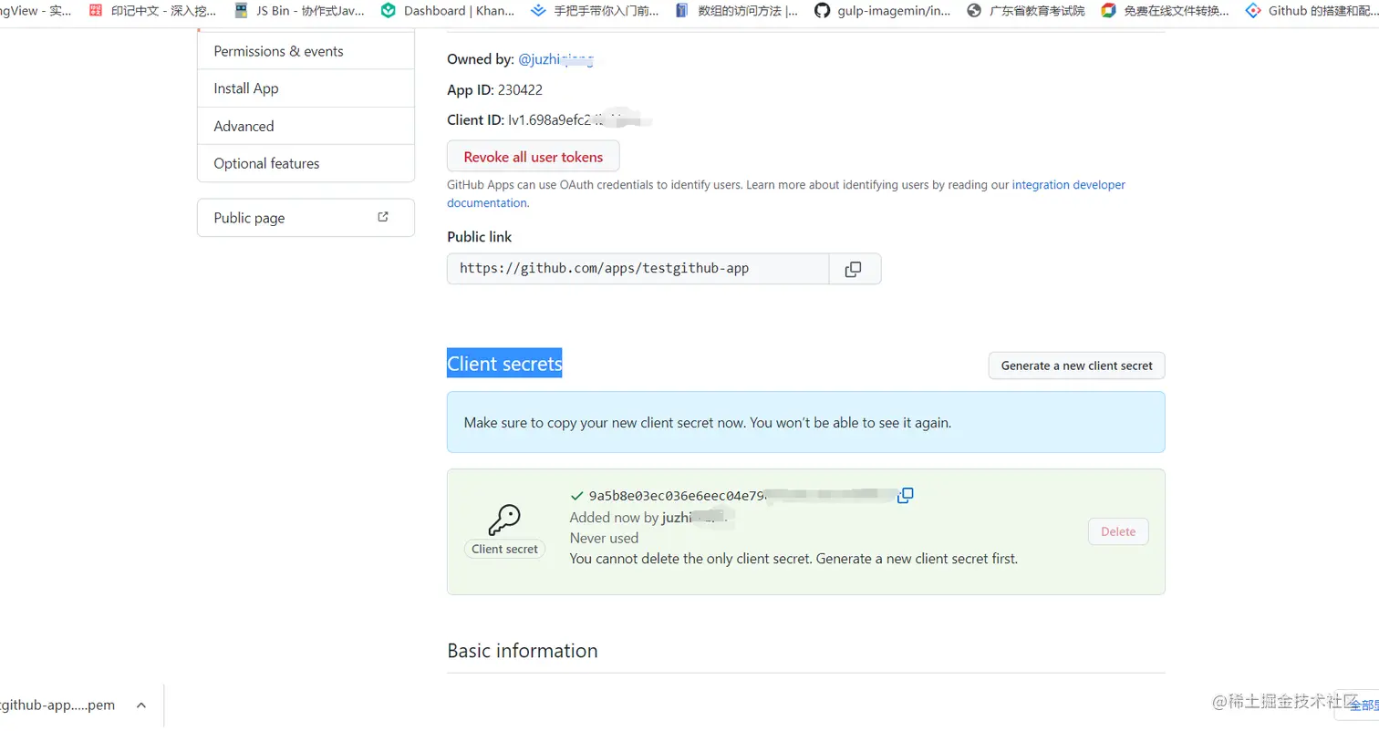Click the App ID: 230422 text
The width and height of the screenshot is (1379, 731).
[x=495, y=89]
